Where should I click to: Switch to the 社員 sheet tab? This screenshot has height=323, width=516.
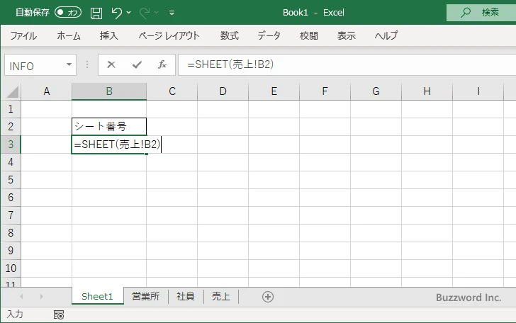[186, 297]
